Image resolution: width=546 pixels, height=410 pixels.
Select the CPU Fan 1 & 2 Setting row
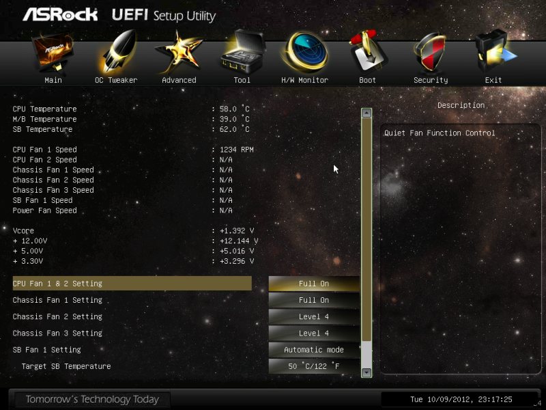(x=132, y=284)
